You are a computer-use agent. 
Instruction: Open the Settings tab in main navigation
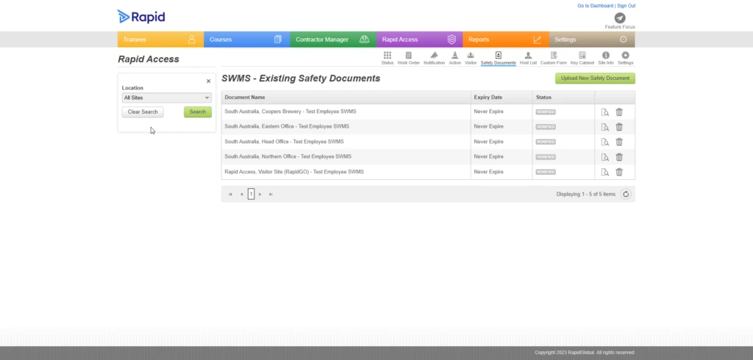(592, 40)
